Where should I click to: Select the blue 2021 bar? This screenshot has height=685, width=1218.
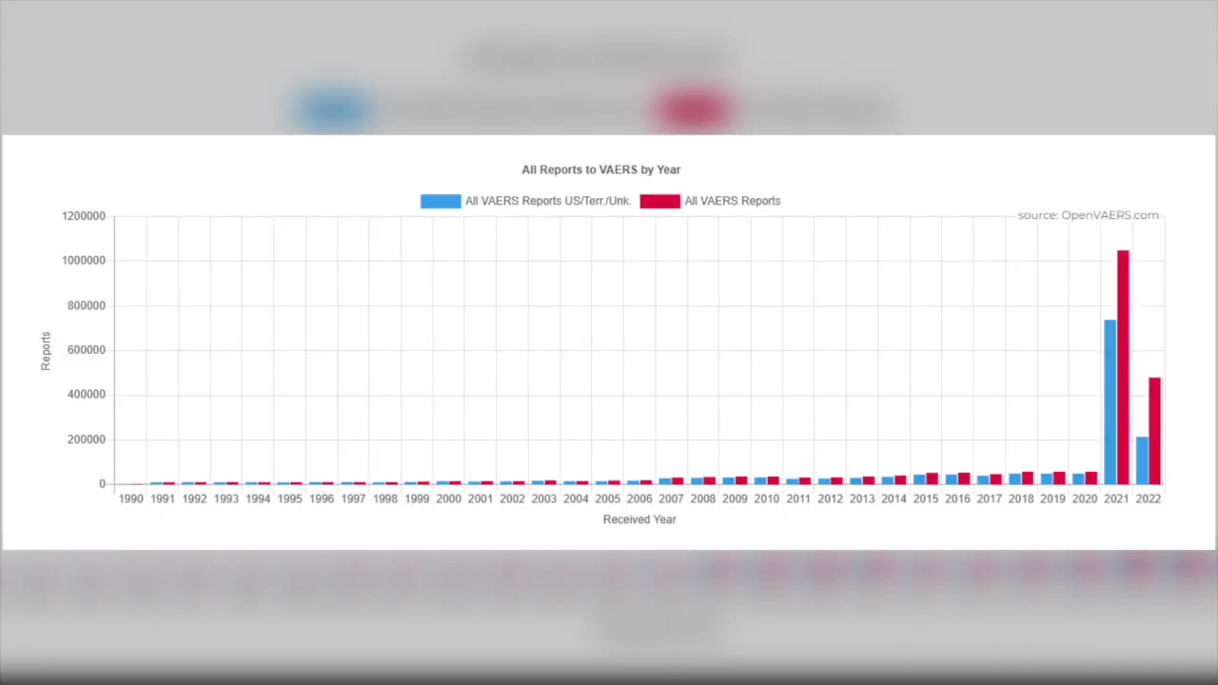1110,401
